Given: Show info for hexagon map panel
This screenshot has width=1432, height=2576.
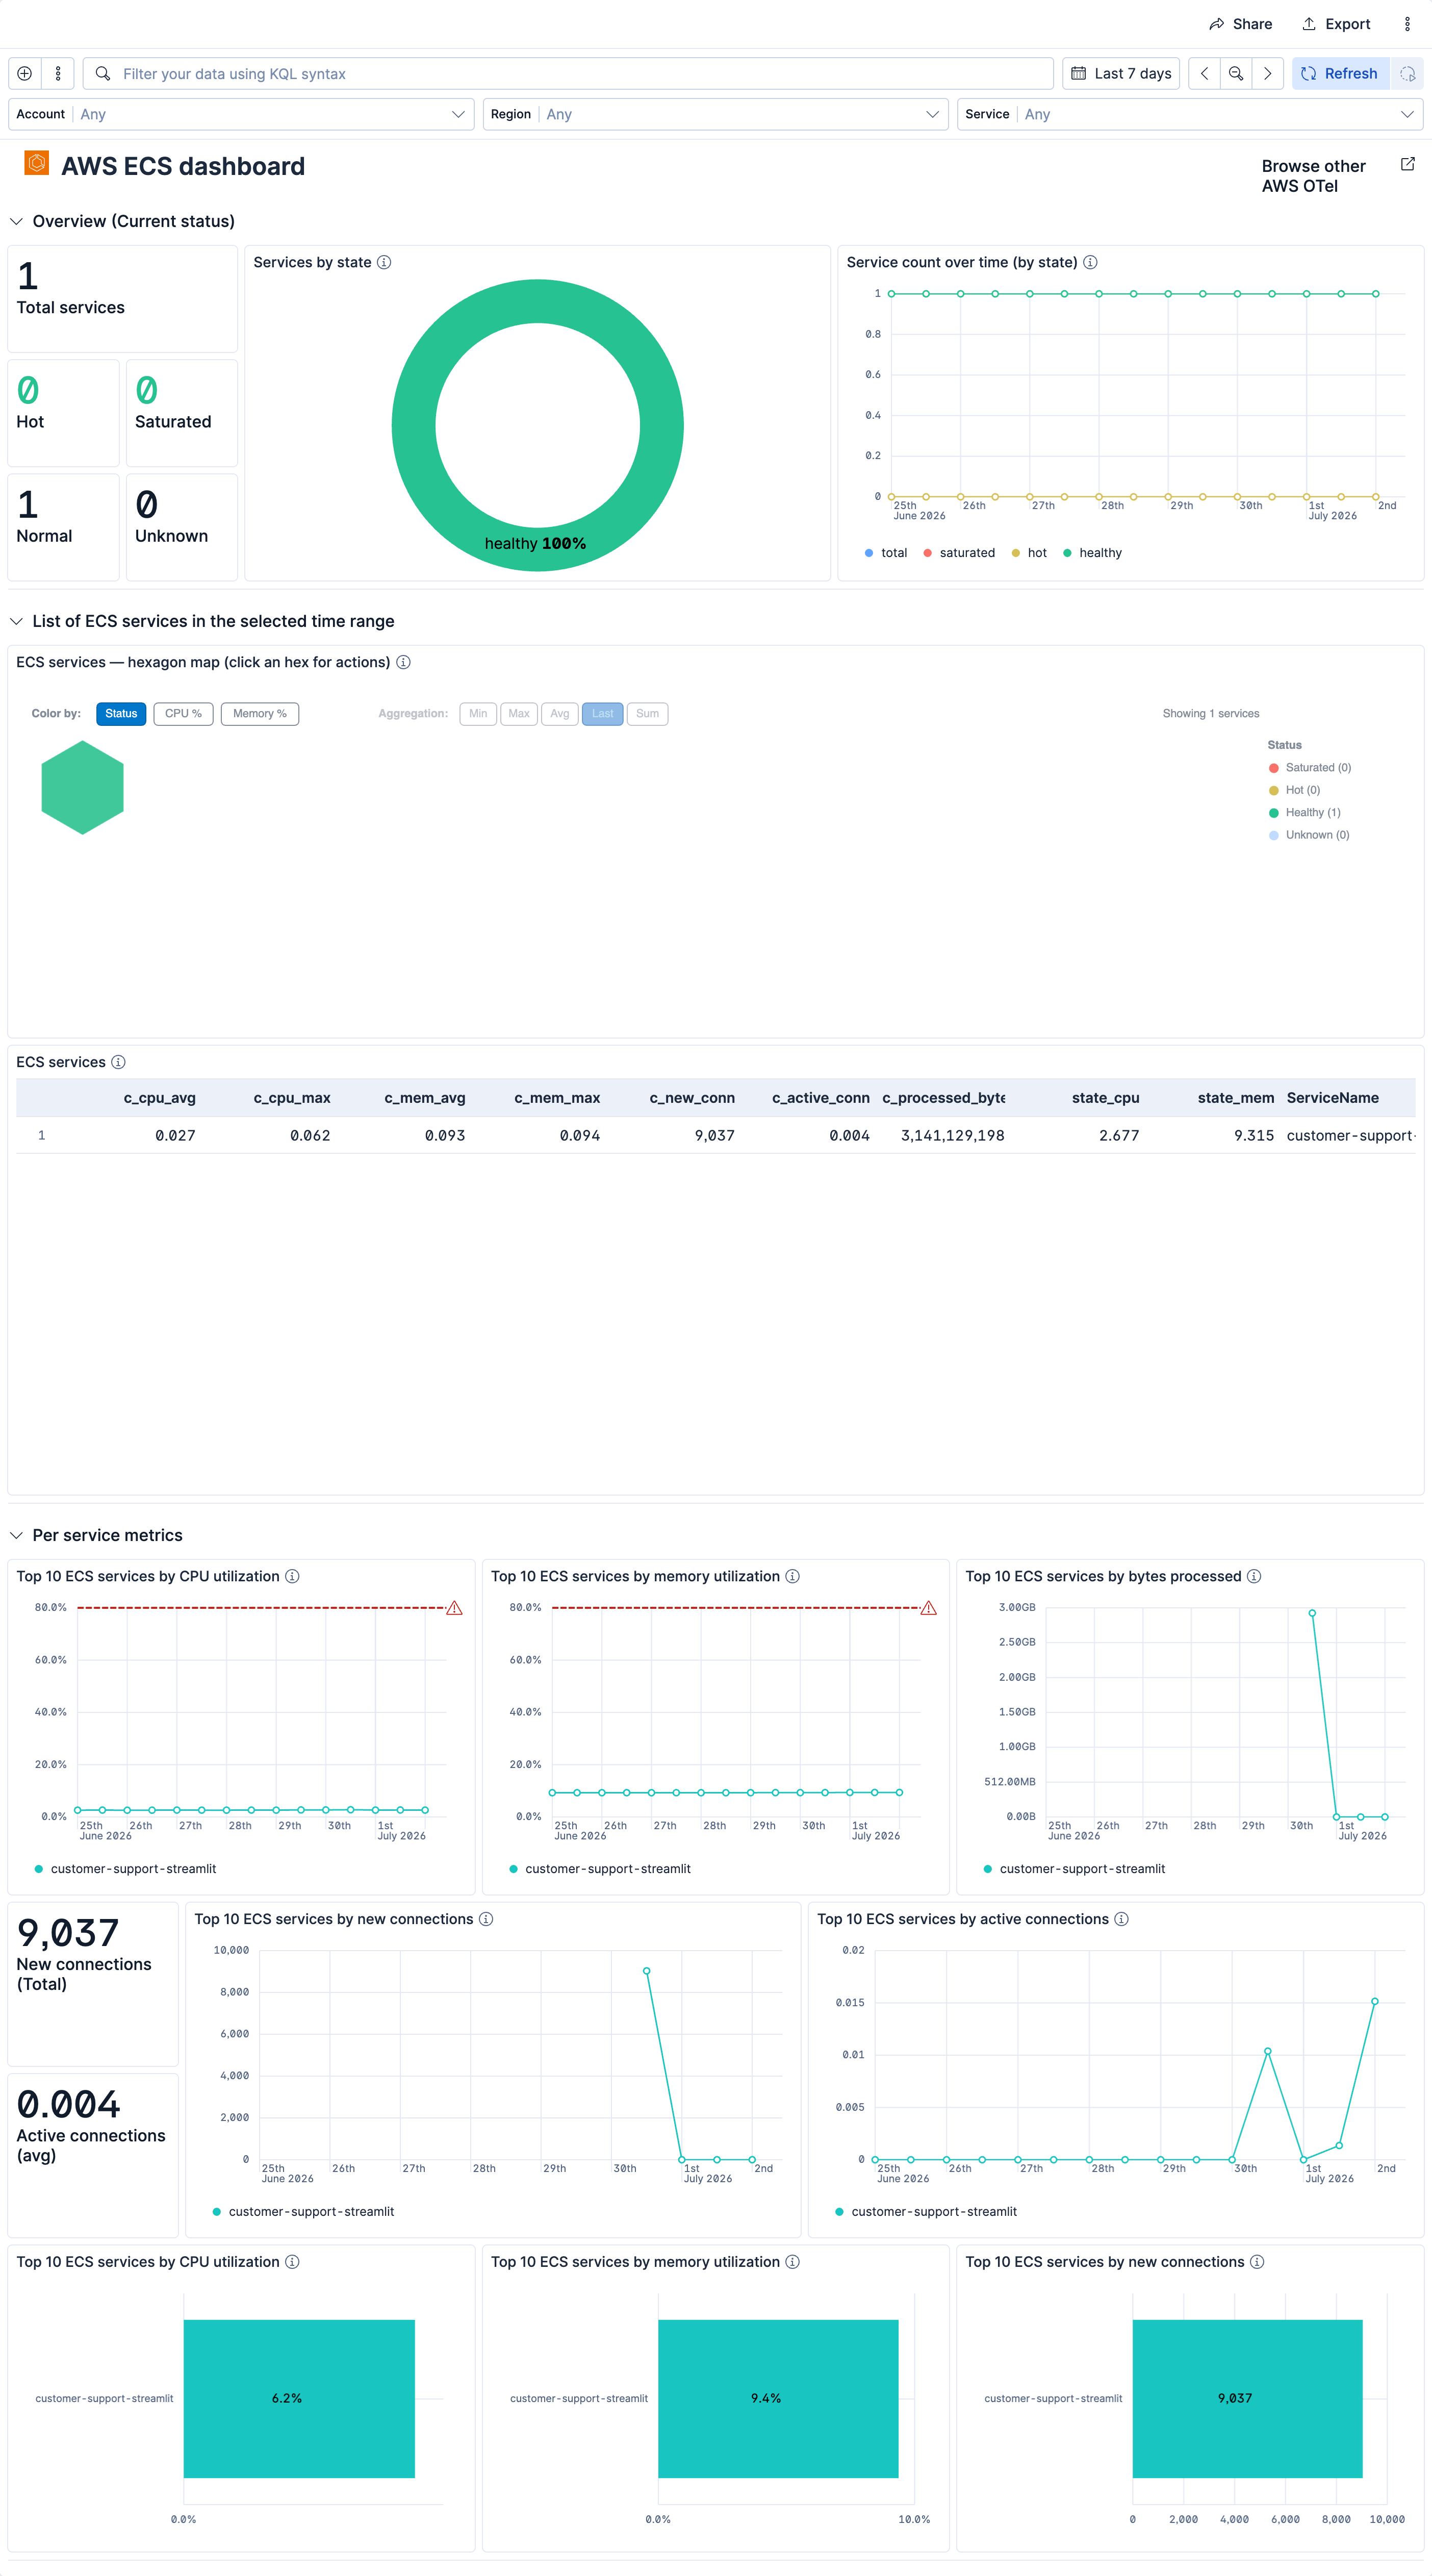Looking at the screenshot, I should [403, 662].
